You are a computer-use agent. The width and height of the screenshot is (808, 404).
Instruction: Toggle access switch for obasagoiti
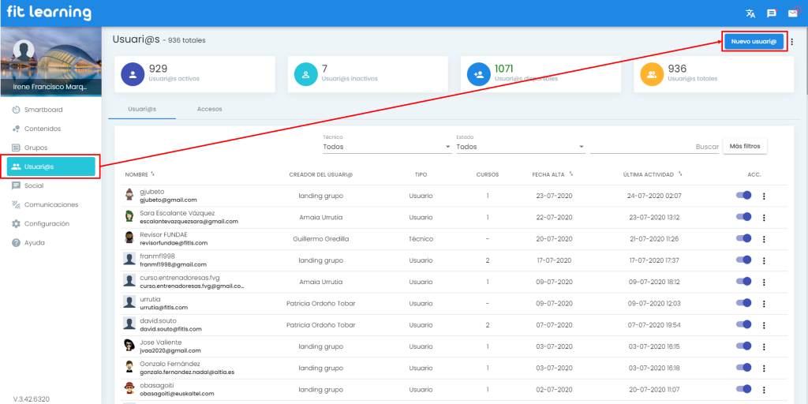[x=743, y=390]
